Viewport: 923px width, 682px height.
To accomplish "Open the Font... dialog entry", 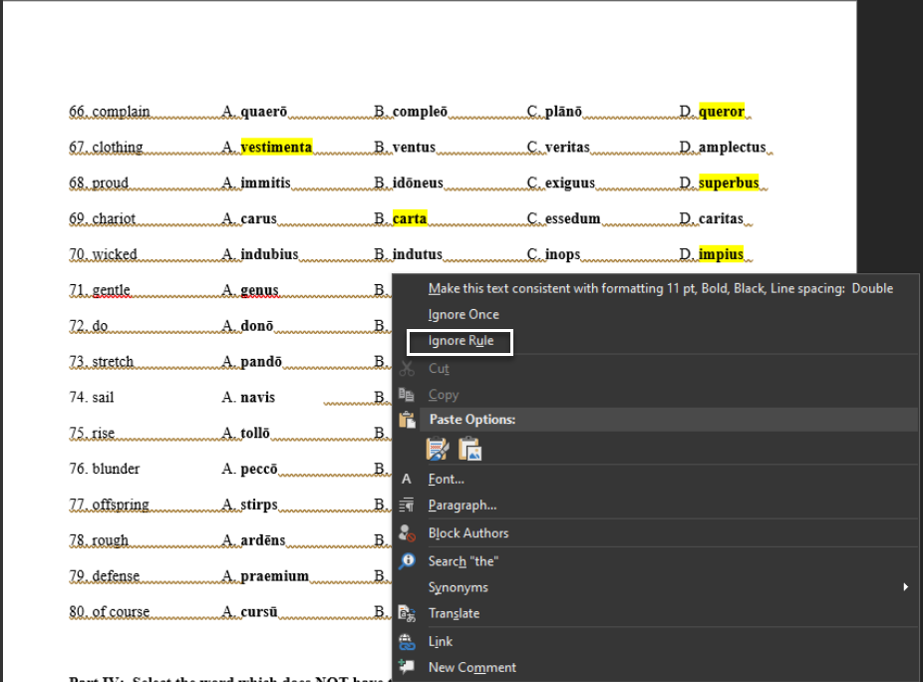I will 447,480.
